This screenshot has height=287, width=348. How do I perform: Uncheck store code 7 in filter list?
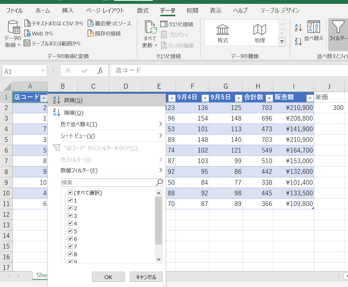71,246
